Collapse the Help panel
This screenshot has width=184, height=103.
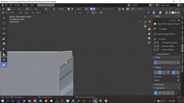click(x=157, y=16)
